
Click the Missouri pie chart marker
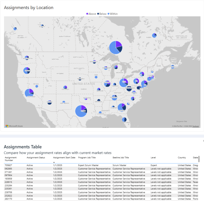click(x=99, y=89)
